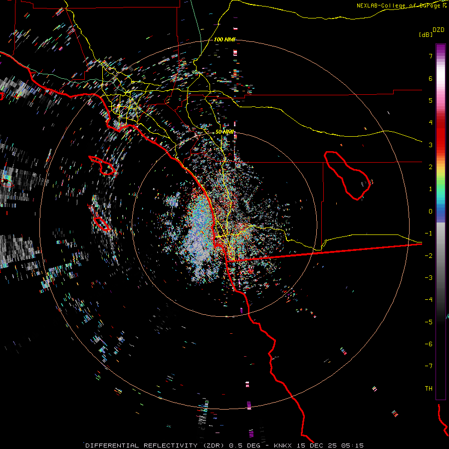
Task: Click the KNKX 15 DEC 25 05:15 timestamp
Action: click(318, 446)
